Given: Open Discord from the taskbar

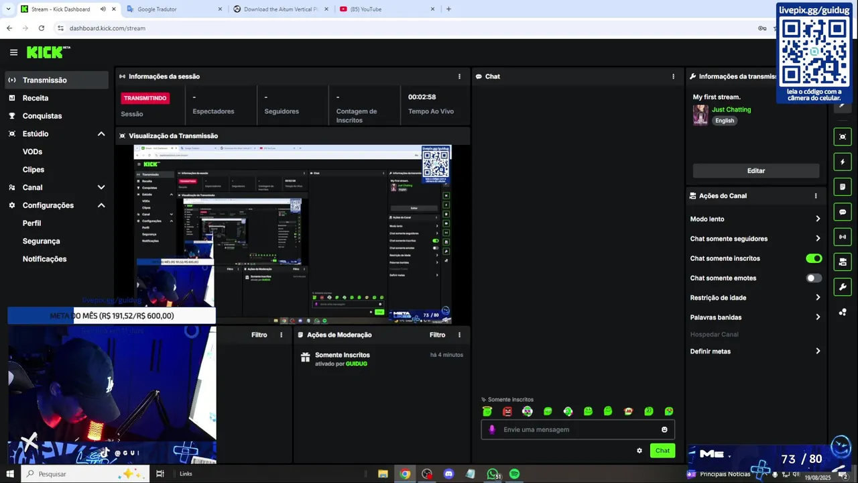Looking at the screenshot, I should coord(449,474).
